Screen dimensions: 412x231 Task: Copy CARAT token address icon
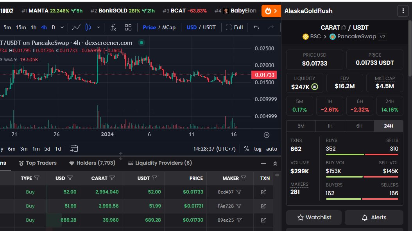(344, 28)
